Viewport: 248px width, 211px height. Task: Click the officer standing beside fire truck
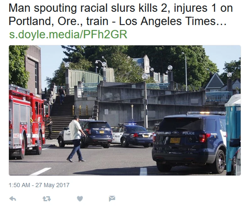point(50,128)
